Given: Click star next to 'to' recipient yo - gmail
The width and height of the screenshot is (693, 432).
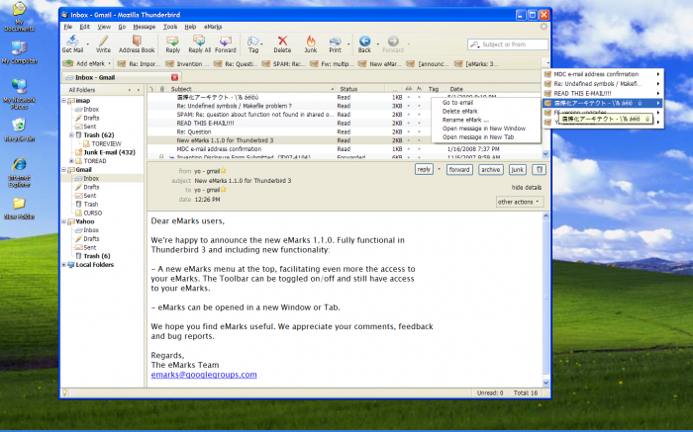Looking at the screenshot, I should (x=224, y=190).
